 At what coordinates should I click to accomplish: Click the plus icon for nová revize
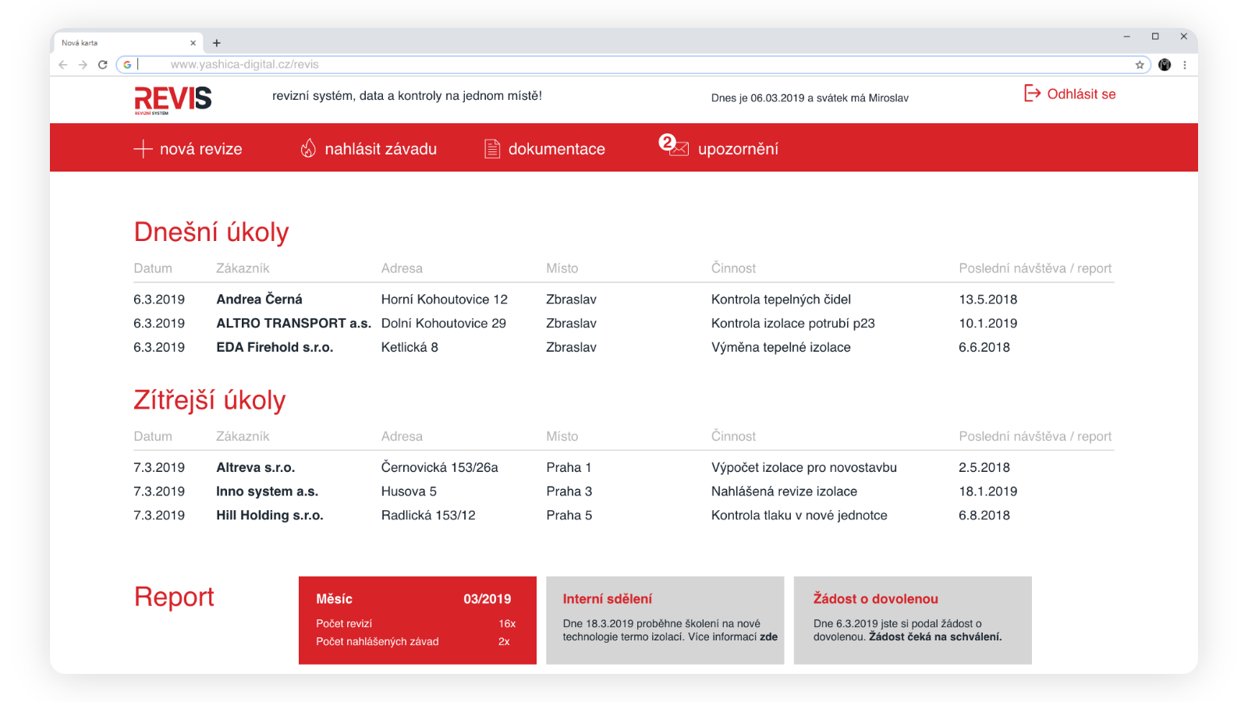(143, 149)
